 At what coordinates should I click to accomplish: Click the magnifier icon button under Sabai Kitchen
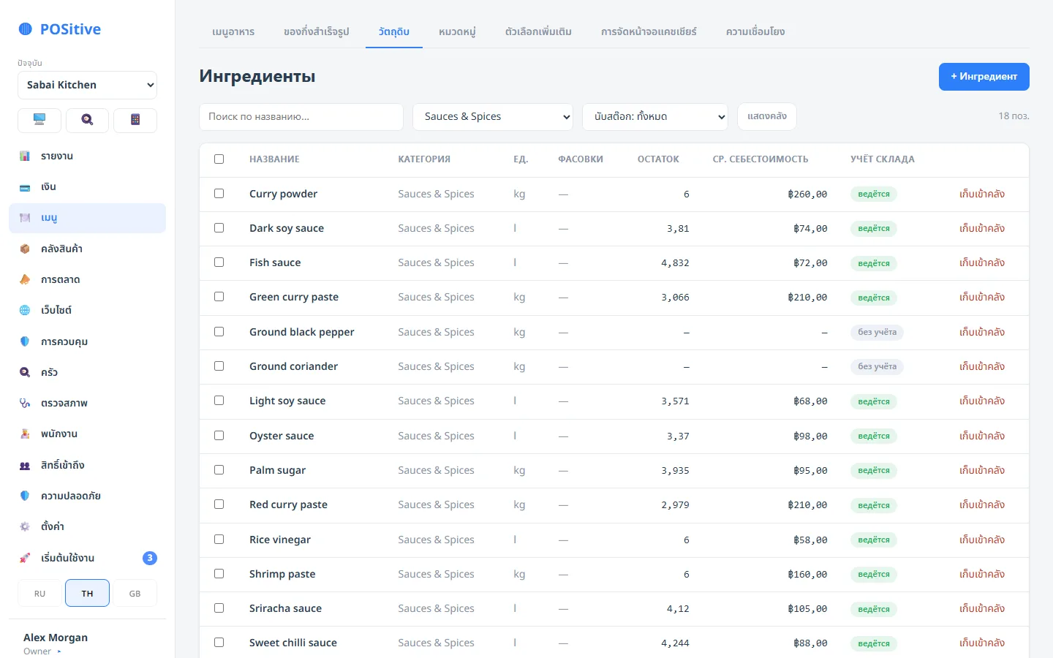(87, 120)
